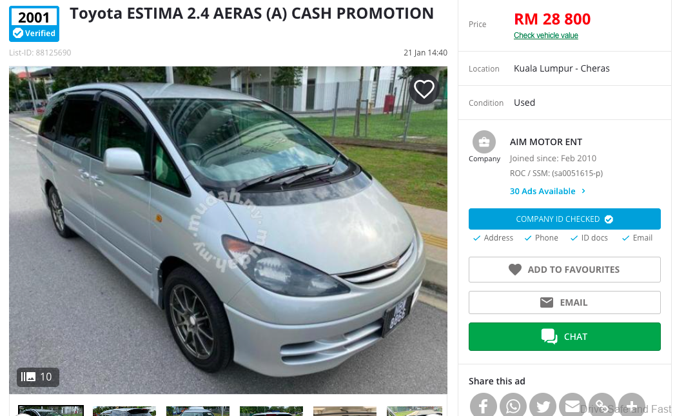Click the heart icon on the car photo
Image resolution: width=675 pixels, height=416 pixels.
424,89
